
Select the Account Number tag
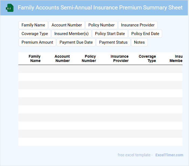tap(67, 25)
